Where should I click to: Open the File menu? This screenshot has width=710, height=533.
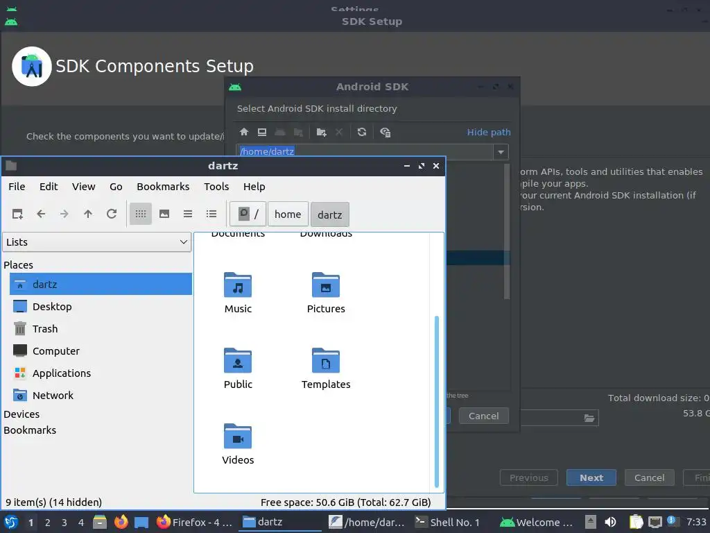17,186
